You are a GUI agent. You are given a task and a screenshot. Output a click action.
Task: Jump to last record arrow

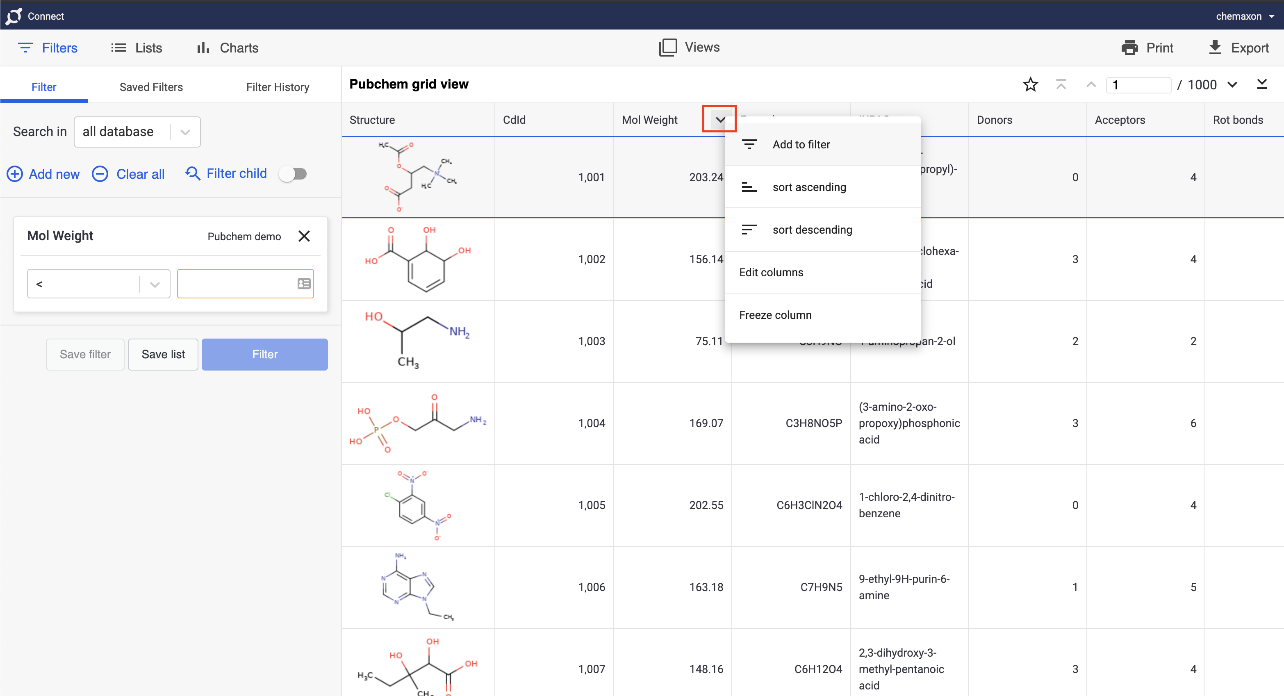pos(1262,84)
